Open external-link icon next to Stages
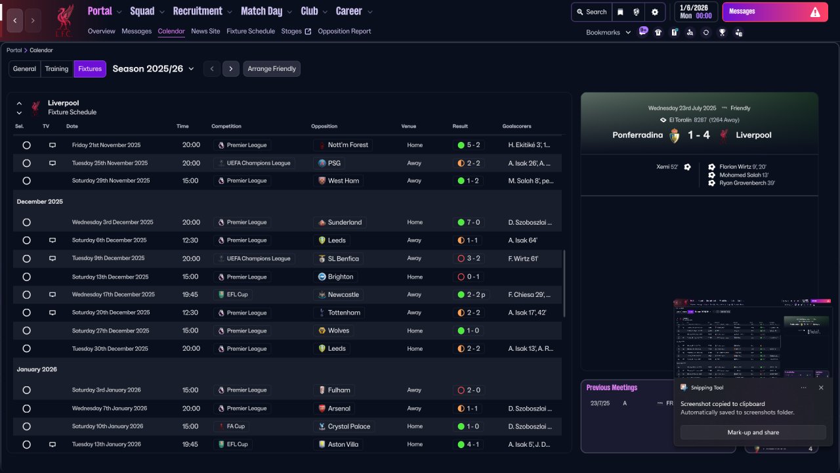 click(308, 32)
